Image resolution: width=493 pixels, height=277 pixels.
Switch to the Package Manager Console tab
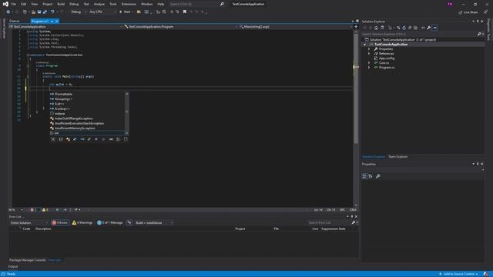click(28, 260)
